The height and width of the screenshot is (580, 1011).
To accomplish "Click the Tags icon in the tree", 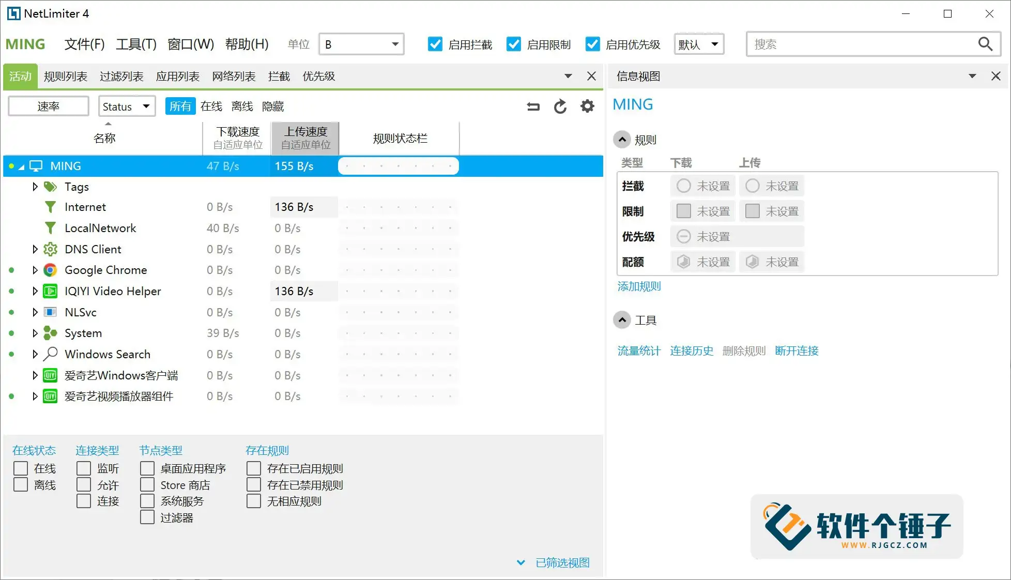I will (50, 187).
